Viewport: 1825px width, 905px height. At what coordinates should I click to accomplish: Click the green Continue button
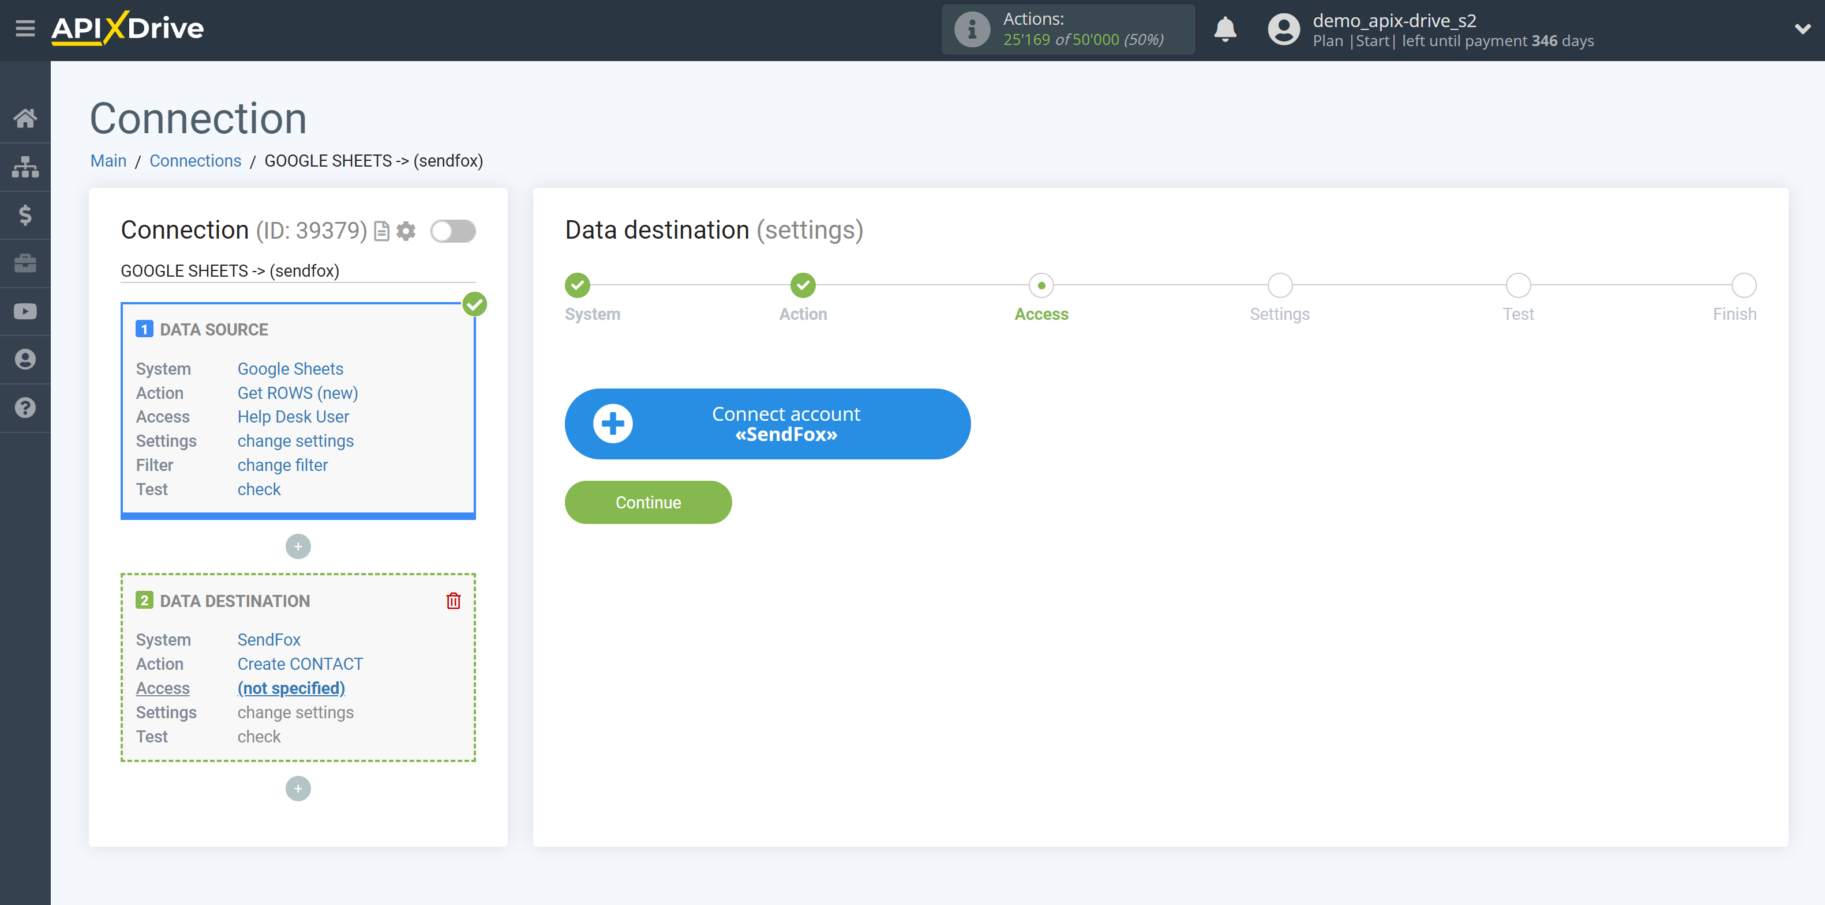(x=647, y=503)
